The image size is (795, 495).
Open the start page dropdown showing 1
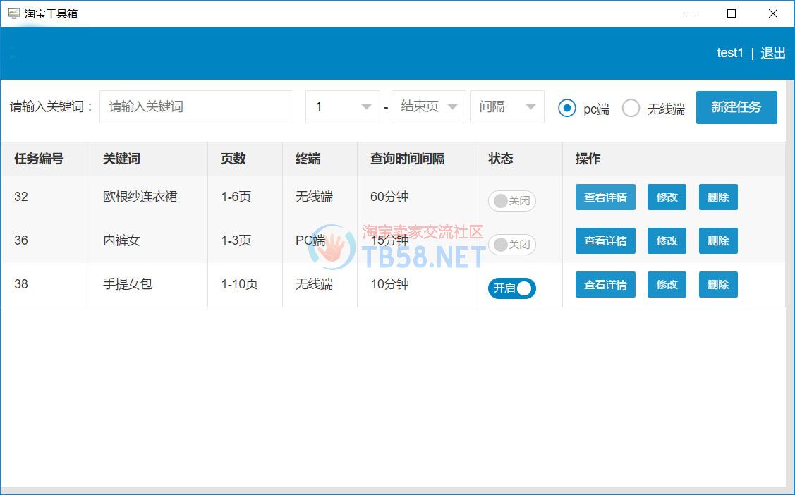point(343,107)
